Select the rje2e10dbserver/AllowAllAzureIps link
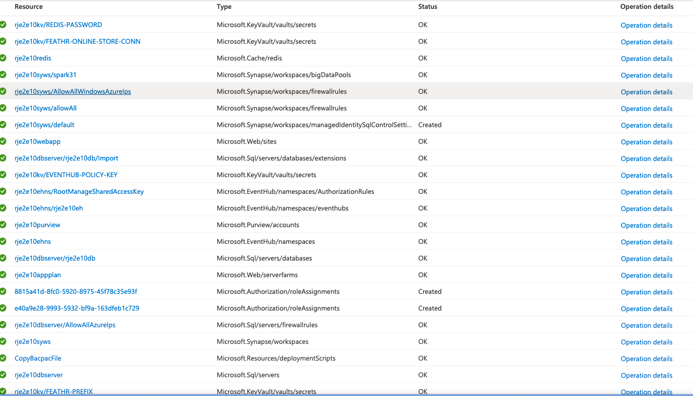693x396 pixels. coord(65,325)
